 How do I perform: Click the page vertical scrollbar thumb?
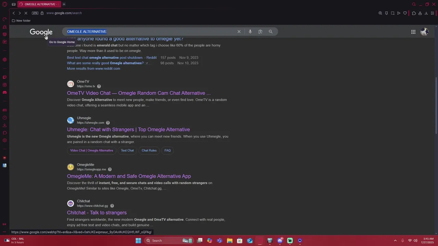tap(436, 106)
